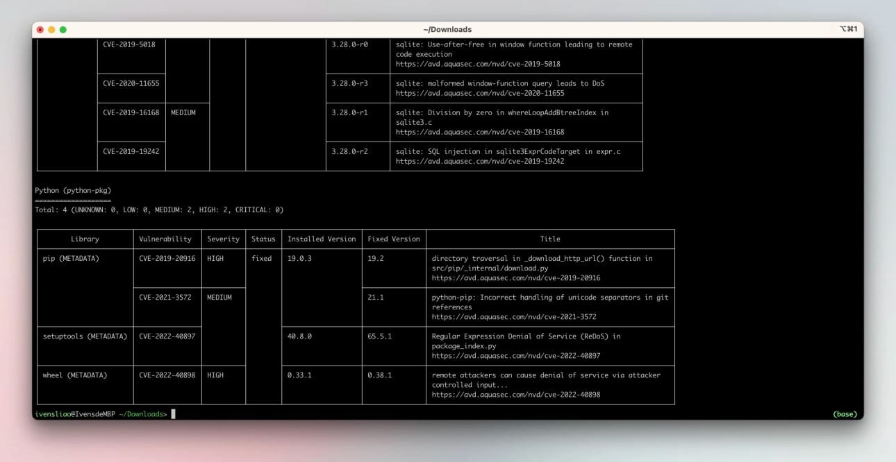The height and width of the screenshot is (462, 896).
Task: Open the setuptools CVE-2022-40897 advisory link
Action: [x=517, y=355]
